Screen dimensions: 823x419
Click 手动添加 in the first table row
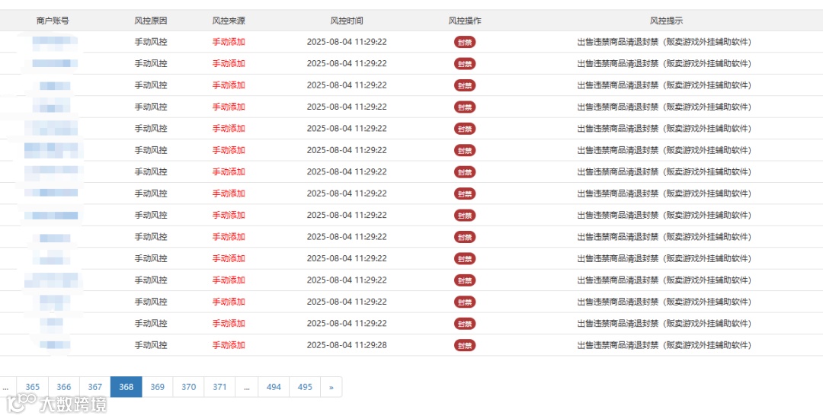229,42
